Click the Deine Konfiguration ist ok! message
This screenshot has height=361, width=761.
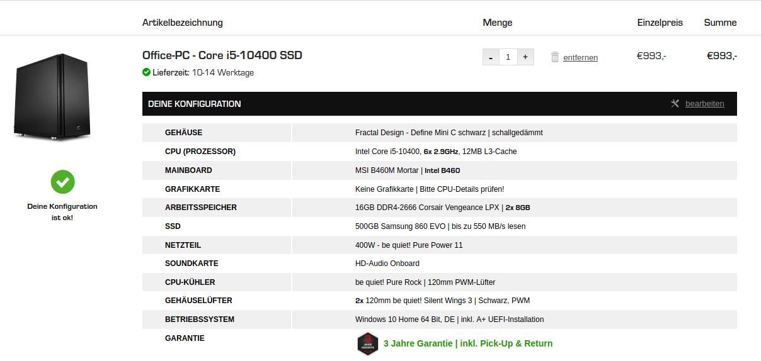click(62, 212)
